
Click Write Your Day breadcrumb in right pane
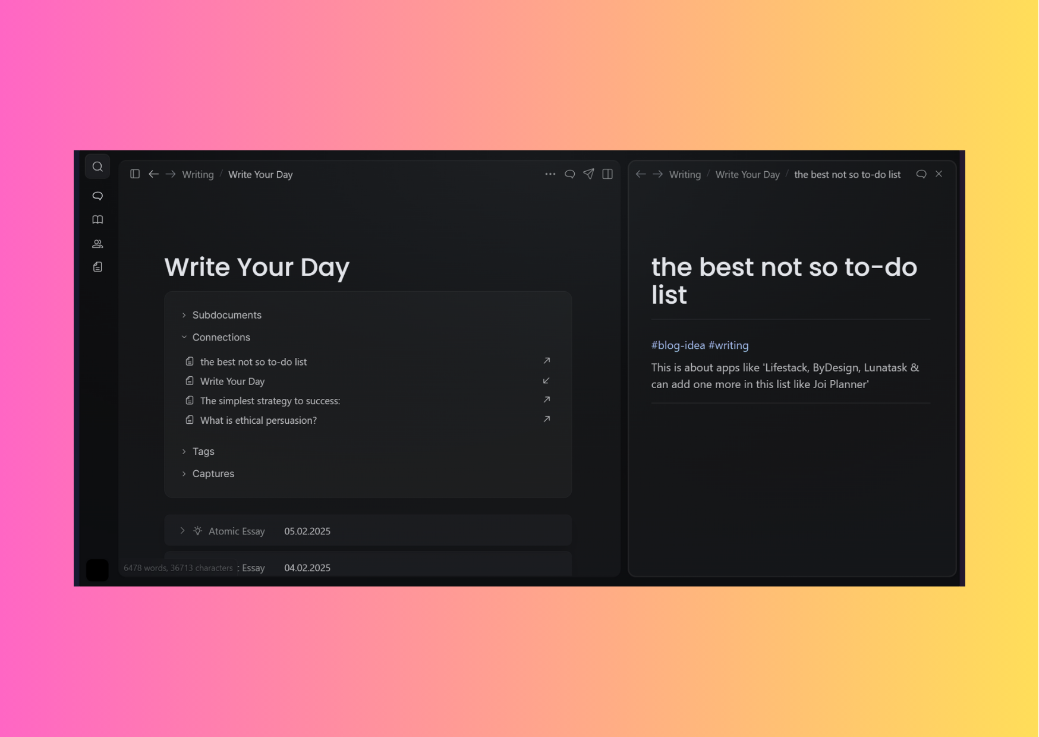(x=747, y=174)
